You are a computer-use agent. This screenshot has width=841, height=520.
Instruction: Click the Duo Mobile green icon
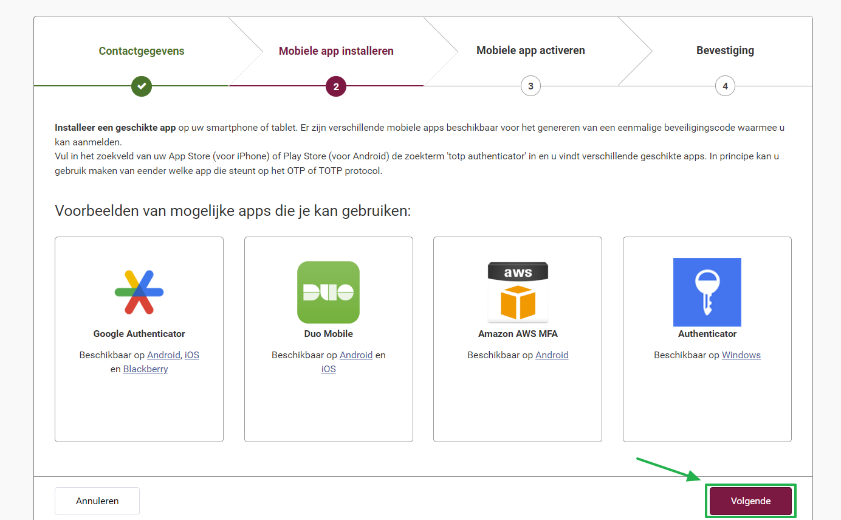point(328,292)
